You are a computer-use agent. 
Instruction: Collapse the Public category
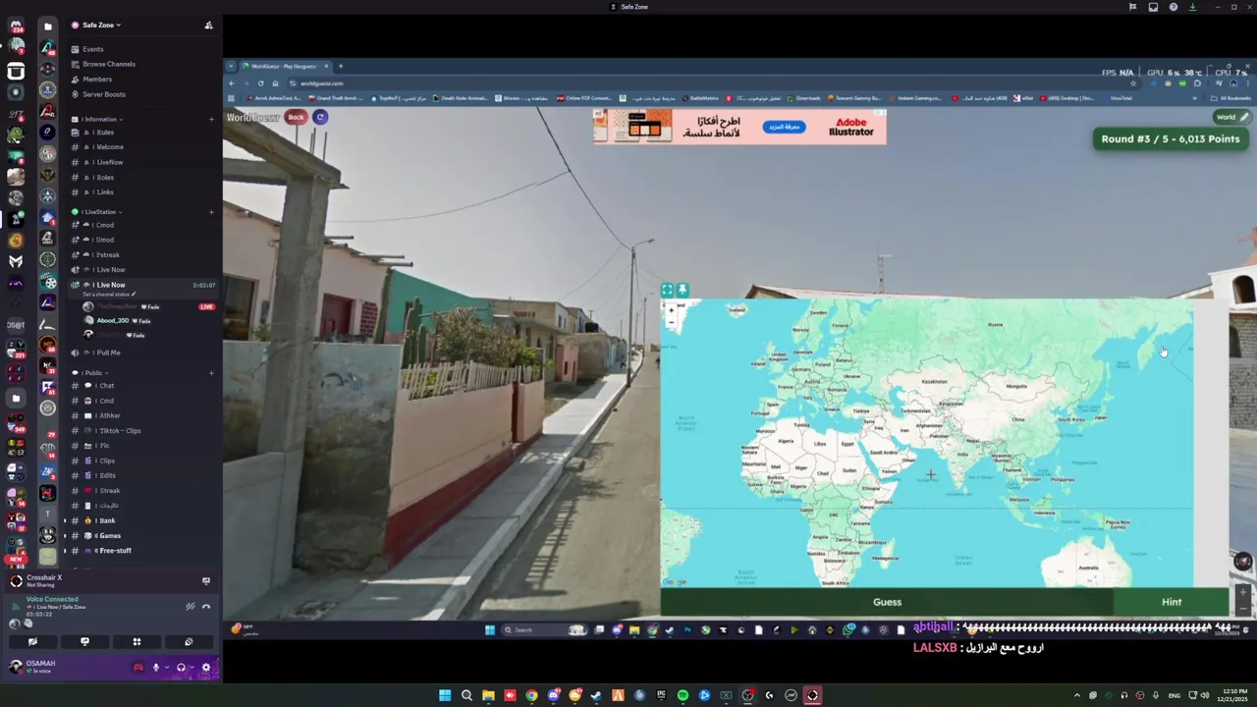point(94,373)
